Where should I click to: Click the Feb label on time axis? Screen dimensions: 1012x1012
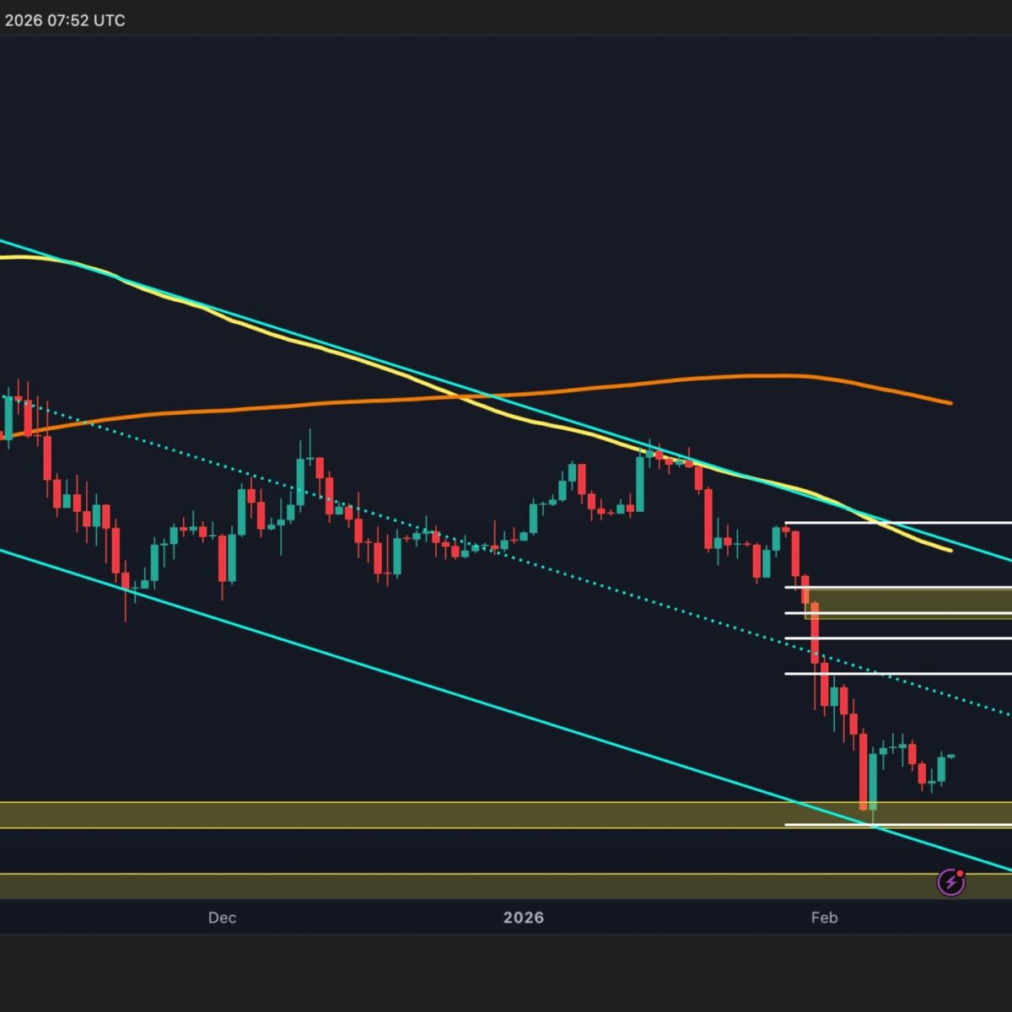[x=823, y=918]
